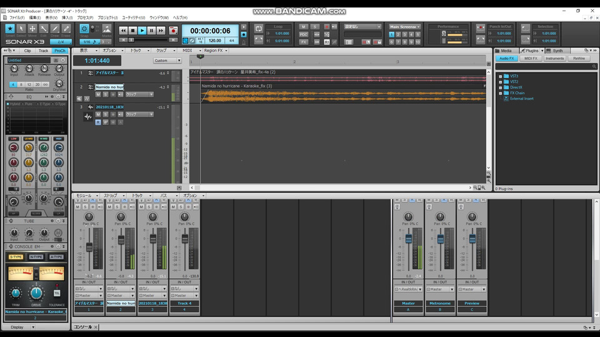Select the Smart tool in the toolbar
This screenshot has width=600, height=337.
point(10,29)
